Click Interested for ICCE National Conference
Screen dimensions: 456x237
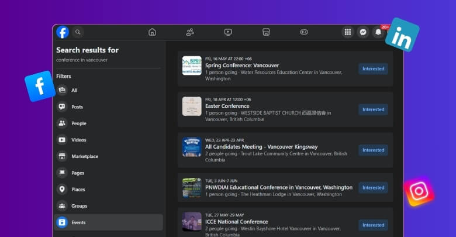pos(373,225)
